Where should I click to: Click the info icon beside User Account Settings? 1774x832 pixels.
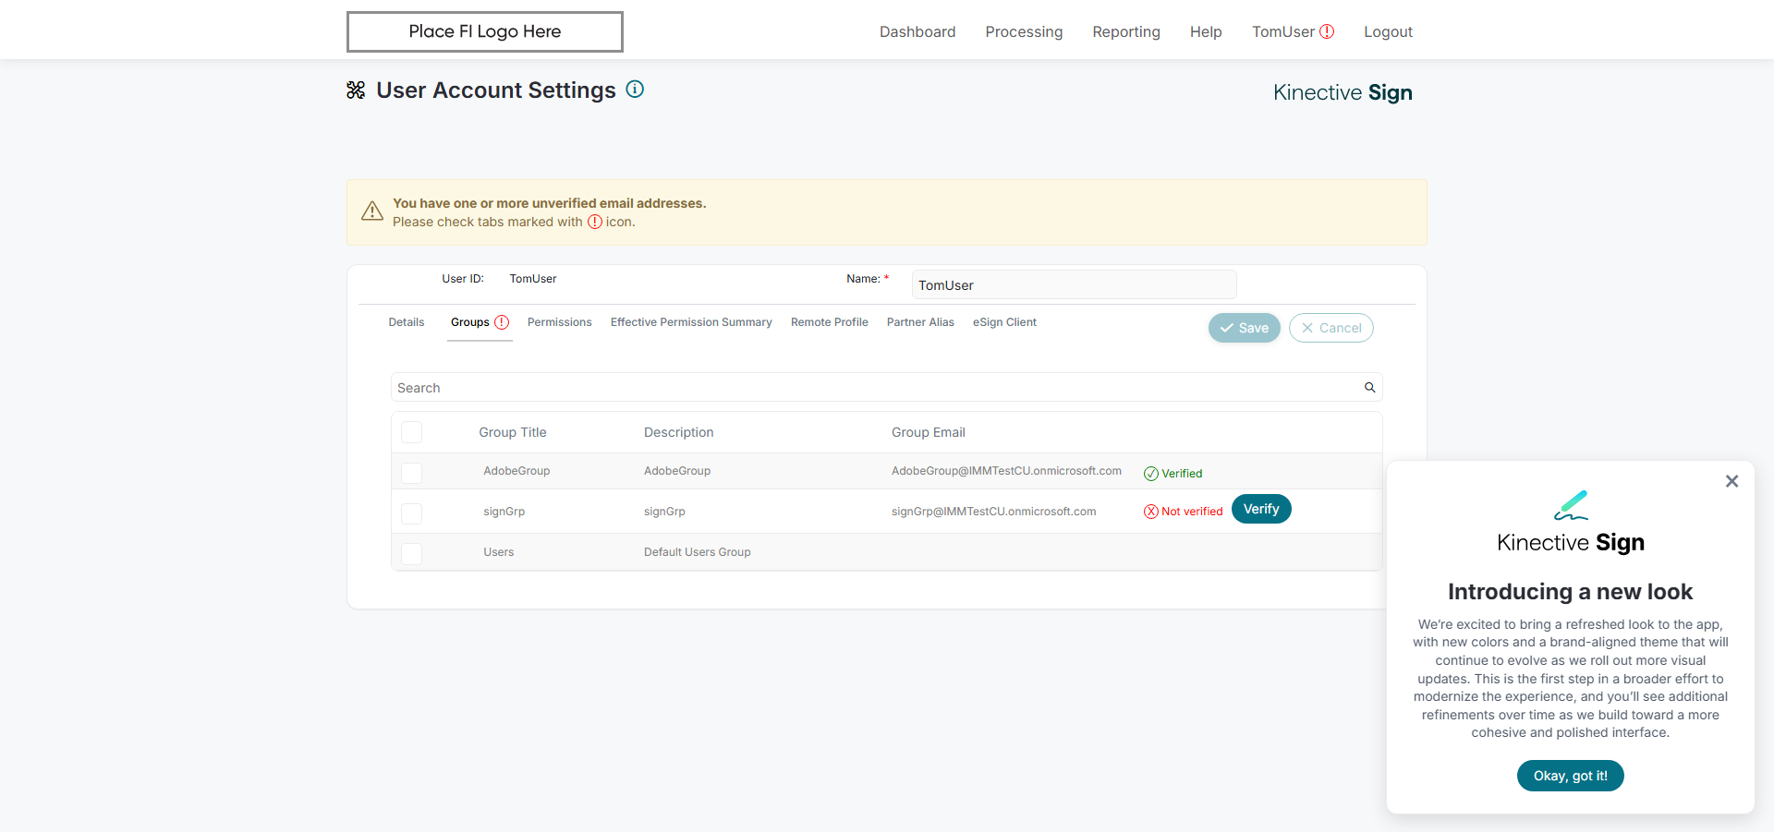(x=635, y=90)
